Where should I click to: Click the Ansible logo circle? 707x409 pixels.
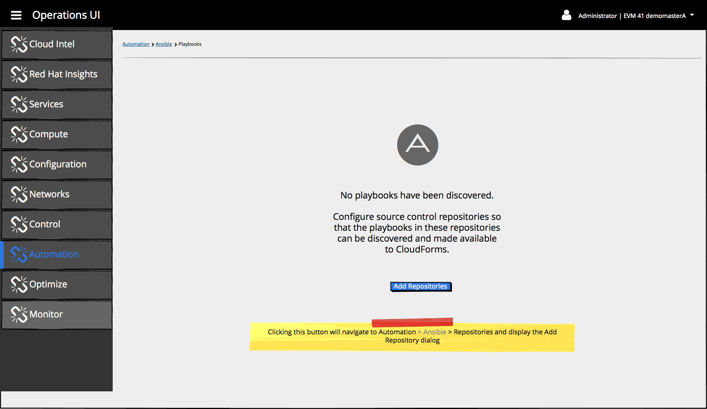pos(418,145)
